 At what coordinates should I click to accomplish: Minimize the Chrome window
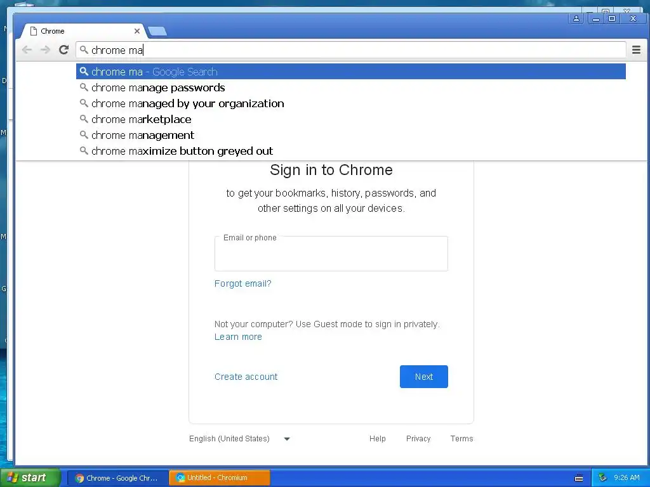click(595, 18)
